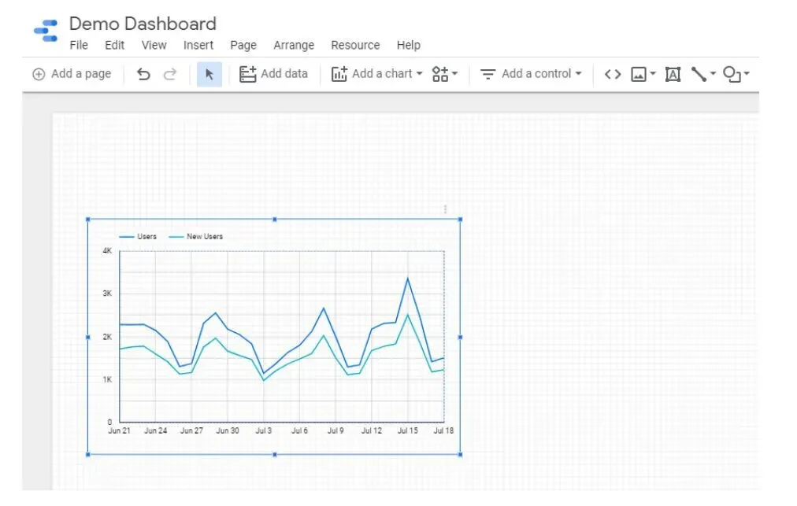Screen dimensions: 797x506
Task: Click the Demo Dashboard title to rename
Action: [143, 24]
